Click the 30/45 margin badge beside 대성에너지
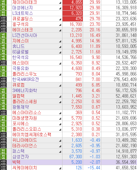The height and width of the screenshot is (170, 137). click(3, 8)
